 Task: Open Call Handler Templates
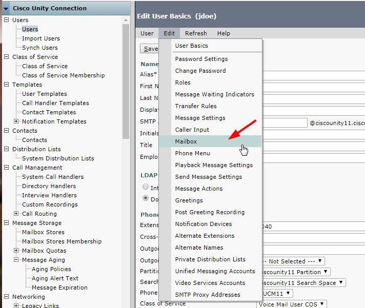coord(55,103)
